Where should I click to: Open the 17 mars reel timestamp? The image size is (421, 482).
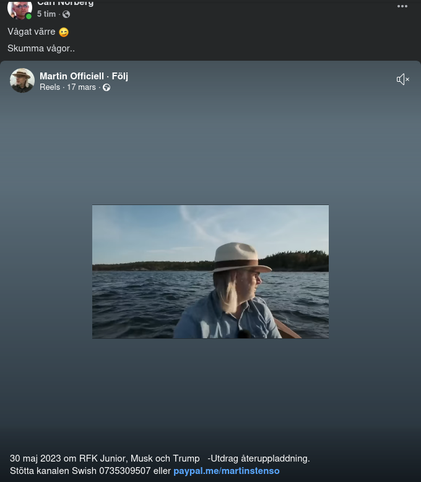pyautogui.click(x=81, y=87)
